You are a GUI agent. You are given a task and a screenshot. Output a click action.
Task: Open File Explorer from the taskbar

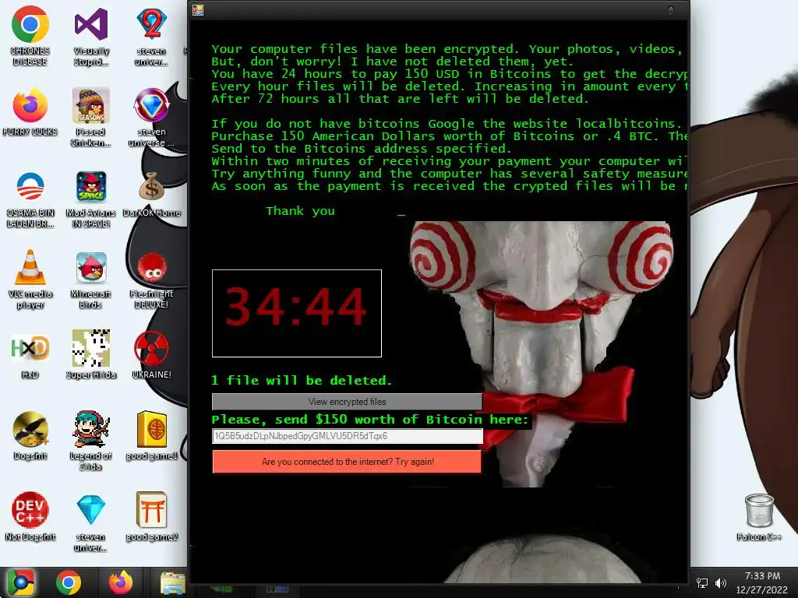point(172,583)
